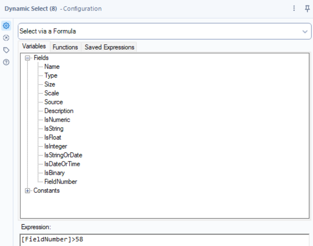Select the FieldNumber variable

tap(61, 182)
